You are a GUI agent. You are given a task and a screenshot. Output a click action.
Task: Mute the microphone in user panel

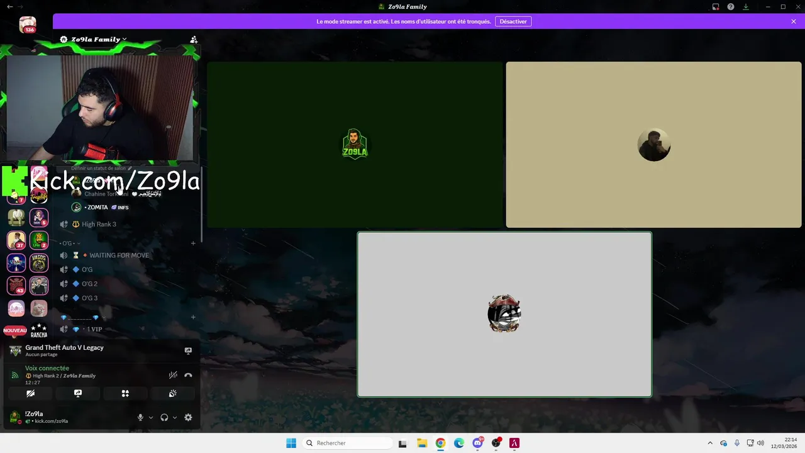(x=140, y=417)
